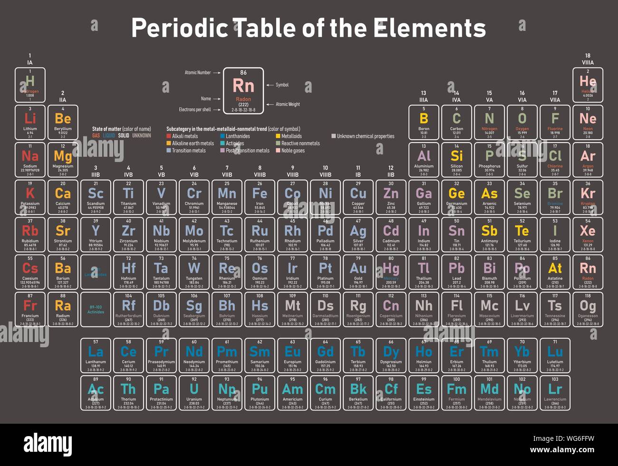
Task: Click the Metalloids yellow legend swatch
Action: tap(278, 136)
